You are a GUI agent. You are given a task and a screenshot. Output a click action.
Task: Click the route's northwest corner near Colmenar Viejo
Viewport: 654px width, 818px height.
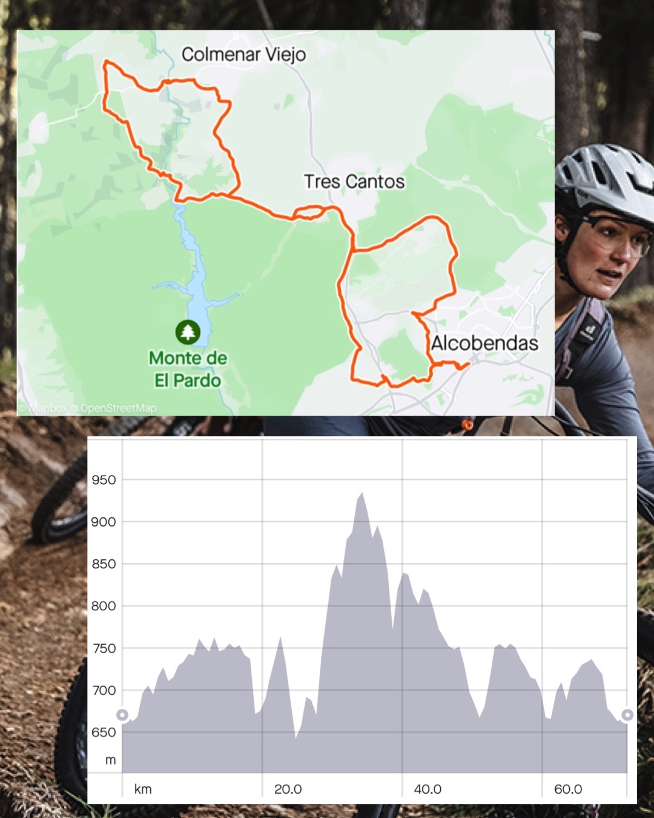click(x=107, y=62)
